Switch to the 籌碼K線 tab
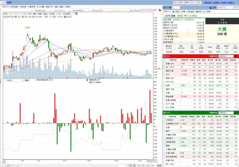 point(5,7)
